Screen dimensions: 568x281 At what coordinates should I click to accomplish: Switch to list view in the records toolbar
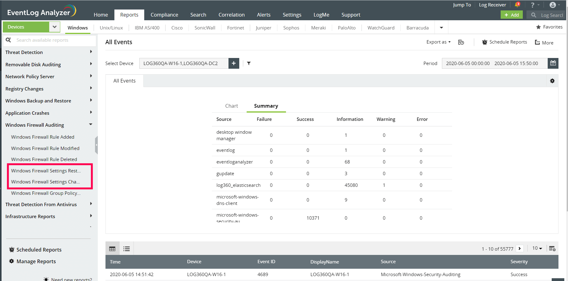[x=126, y=248]
